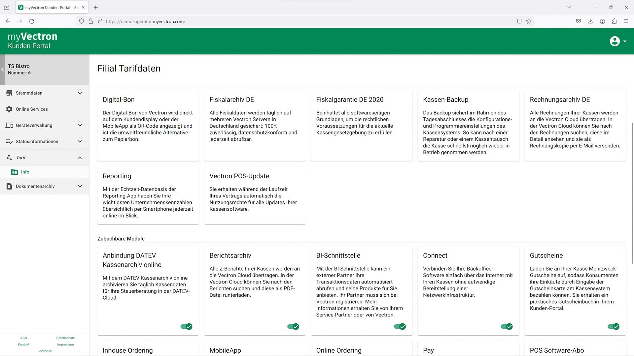Toggle the Gutscheine module switch

[614, 326]
